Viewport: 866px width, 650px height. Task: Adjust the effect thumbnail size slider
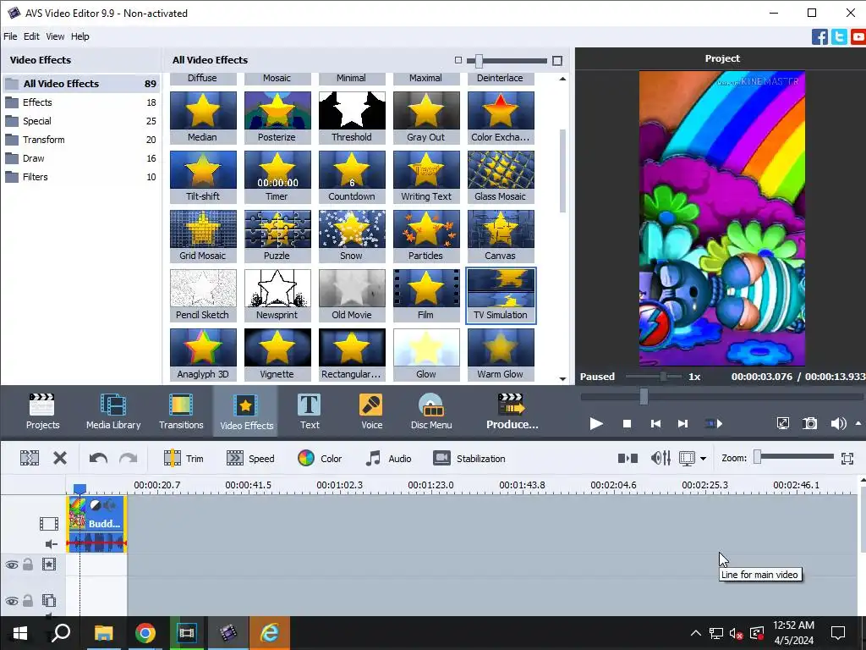coord(479,60)
